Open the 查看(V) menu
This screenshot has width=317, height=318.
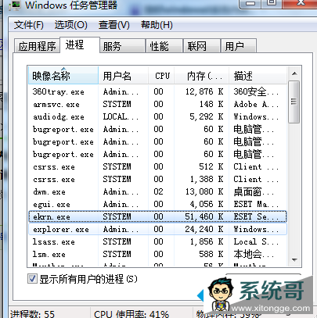tap(113, 25)
